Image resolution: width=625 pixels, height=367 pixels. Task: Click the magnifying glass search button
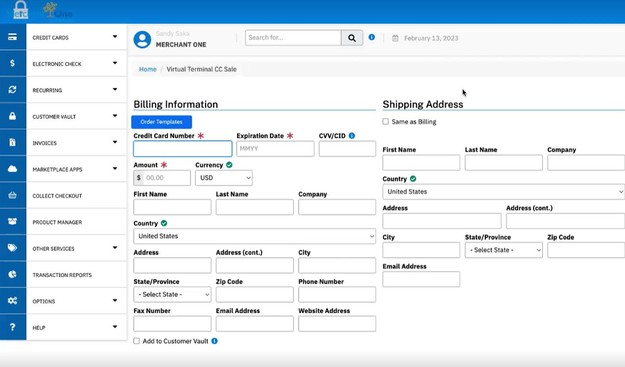coord(352,38)
